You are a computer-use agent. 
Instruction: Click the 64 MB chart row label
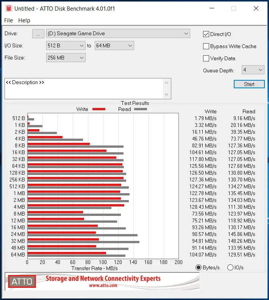[18, 255]
